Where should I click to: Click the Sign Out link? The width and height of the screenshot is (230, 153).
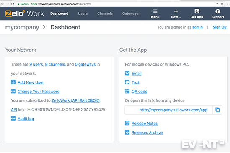pyautogui.click(x=220, y=27)
